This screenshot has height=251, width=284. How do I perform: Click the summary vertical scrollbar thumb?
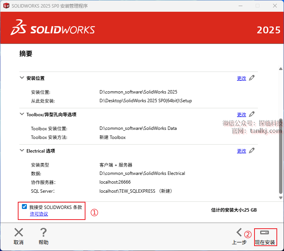click(x=281, y=156)
